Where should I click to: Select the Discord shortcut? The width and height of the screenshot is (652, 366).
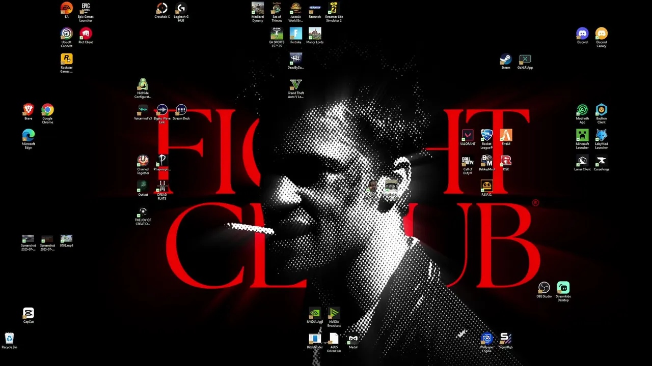pyautogui.click(x=582, y=34)
